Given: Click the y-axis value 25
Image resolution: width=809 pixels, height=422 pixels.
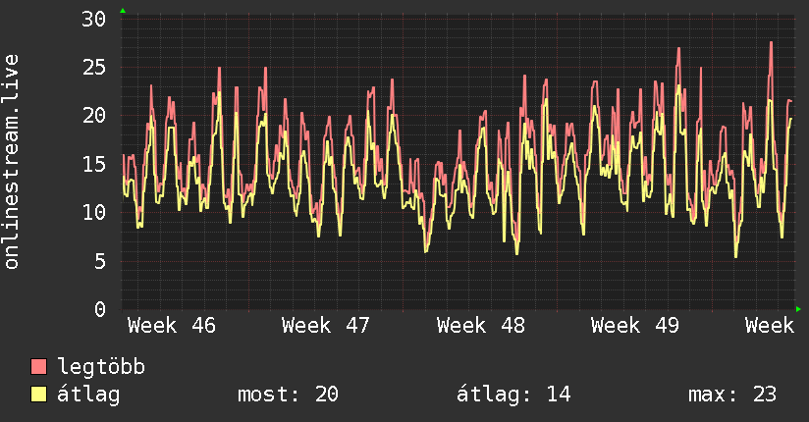Looking at the screenshot, I should (x=93, y=68).
